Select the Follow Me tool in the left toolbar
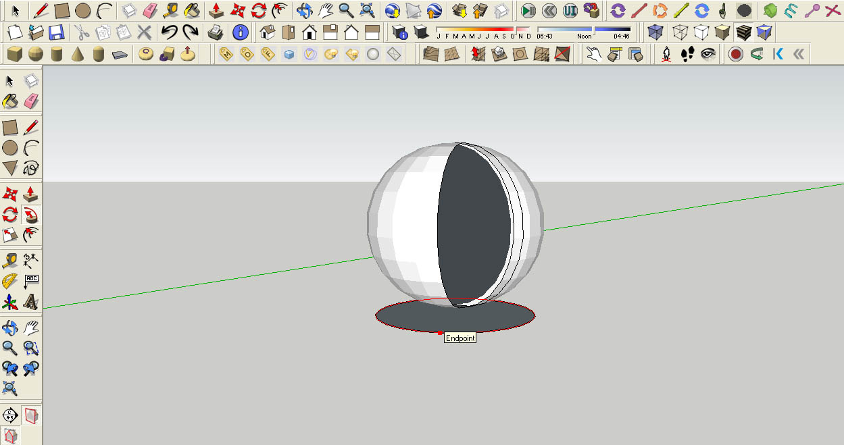This screenshot has height=445, width=844. (30, 215)
